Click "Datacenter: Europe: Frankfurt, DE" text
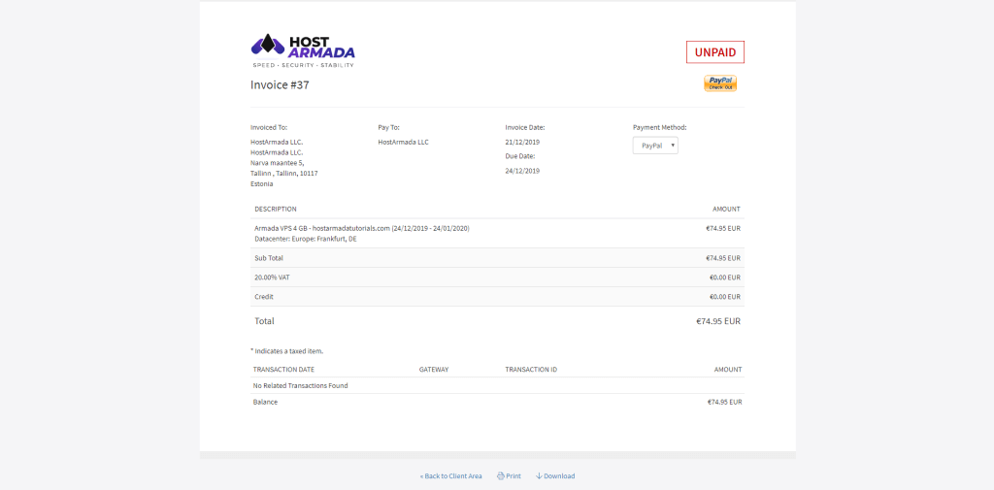 306,239
